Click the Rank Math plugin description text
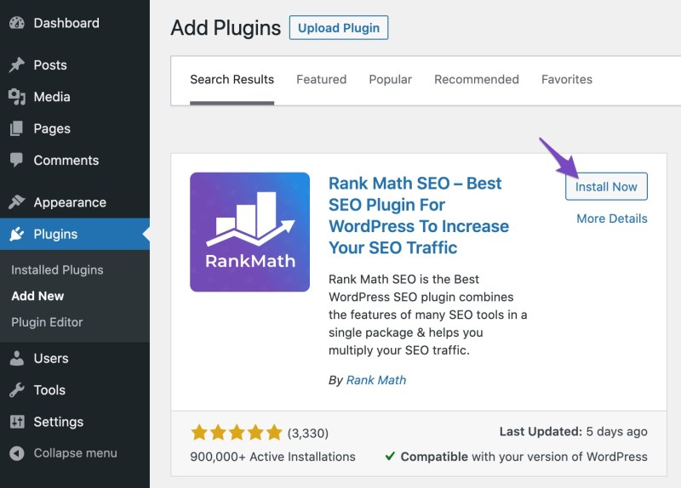681x488 pixels. click(428, 315)
